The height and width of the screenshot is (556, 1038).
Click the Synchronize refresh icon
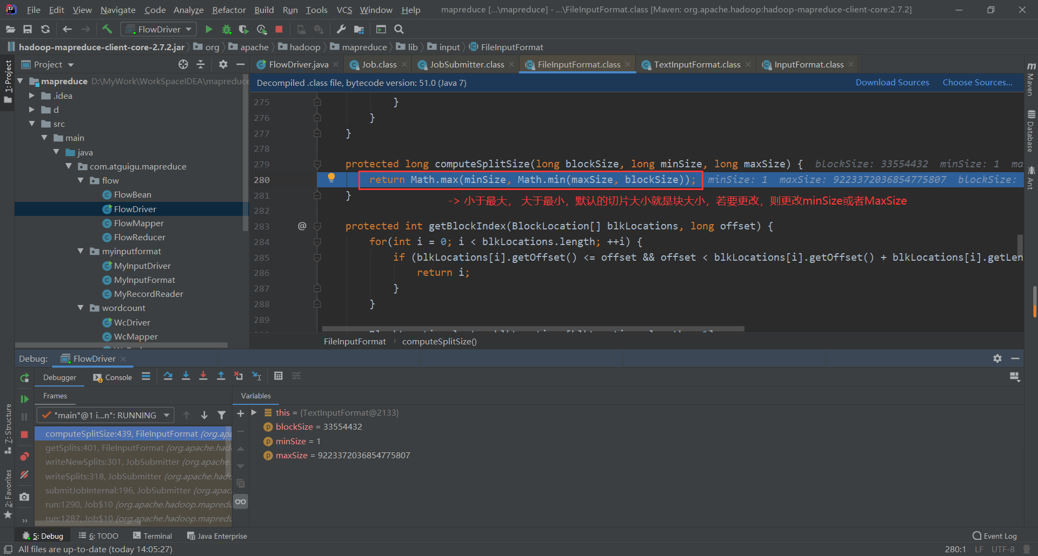coord(45,29)
